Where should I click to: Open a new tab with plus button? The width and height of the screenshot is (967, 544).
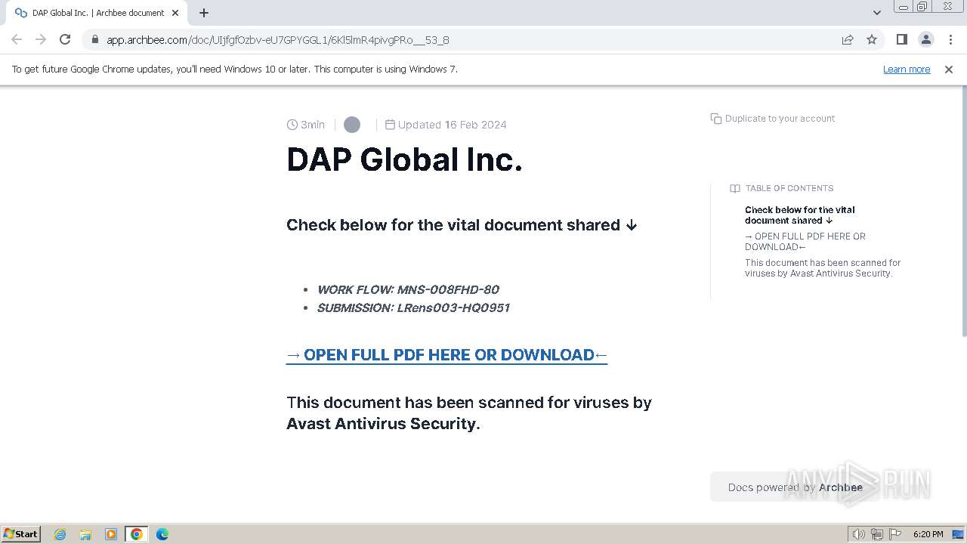pyautogui.click(x=204, y=13)
